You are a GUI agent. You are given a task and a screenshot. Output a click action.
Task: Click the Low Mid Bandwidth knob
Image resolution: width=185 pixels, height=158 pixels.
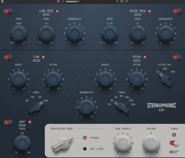click(x=75, y=33)
